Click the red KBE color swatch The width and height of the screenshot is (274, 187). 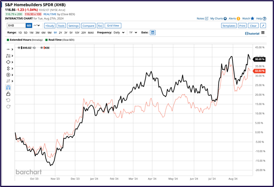pos(44,48)
